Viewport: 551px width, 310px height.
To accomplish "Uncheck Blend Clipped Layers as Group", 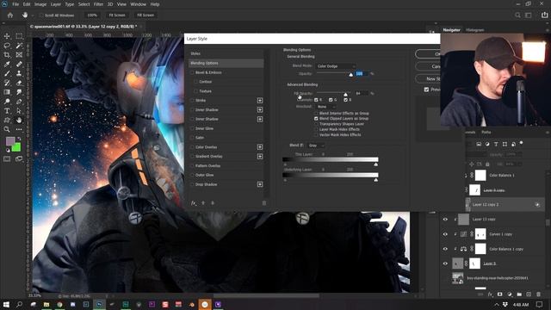I will [x=316, y=119].
